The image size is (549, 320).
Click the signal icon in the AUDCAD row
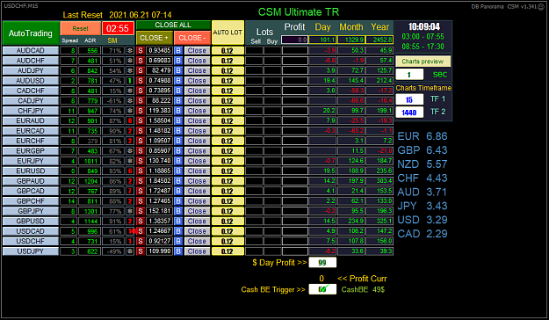130,50
